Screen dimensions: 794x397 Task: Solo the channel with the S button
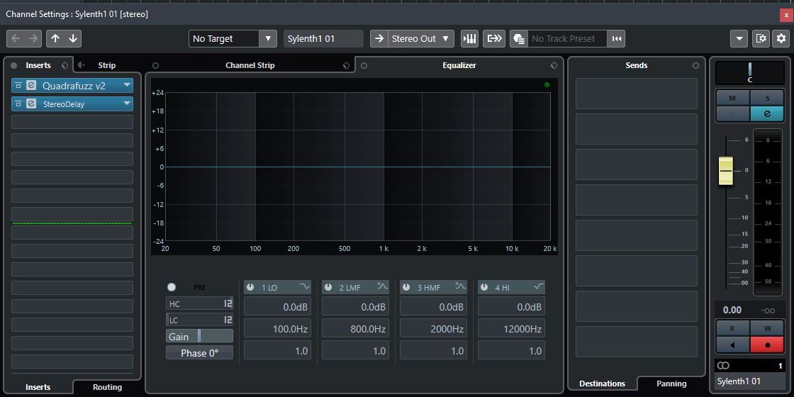(767, 98)
